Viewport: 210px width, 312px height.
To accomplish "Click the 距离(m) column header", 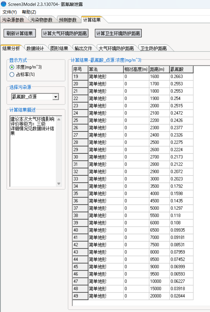I will pos(159,69).
